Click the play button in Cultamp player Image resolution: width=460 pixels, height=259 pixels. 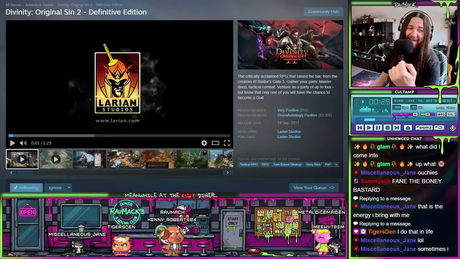click(x=369, y=128)
